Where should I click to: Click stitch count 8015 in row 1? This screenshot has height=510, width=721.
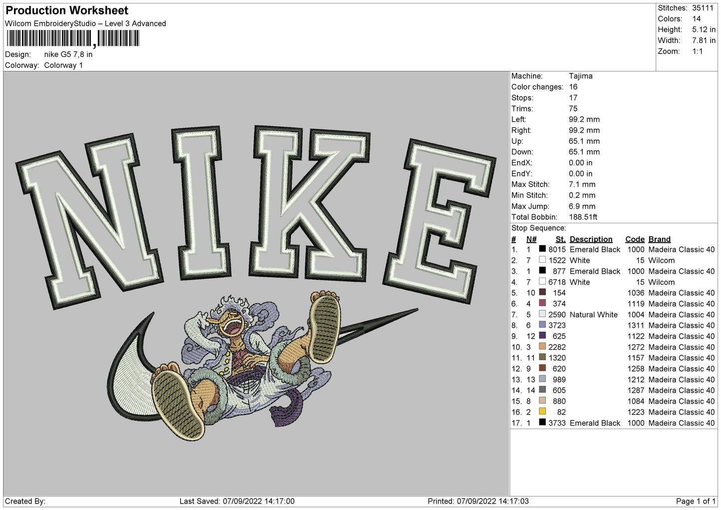557,249
